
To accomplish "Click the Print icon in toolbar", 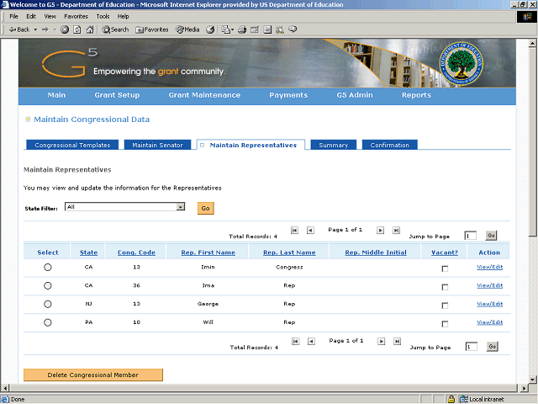I will [242, 29].
